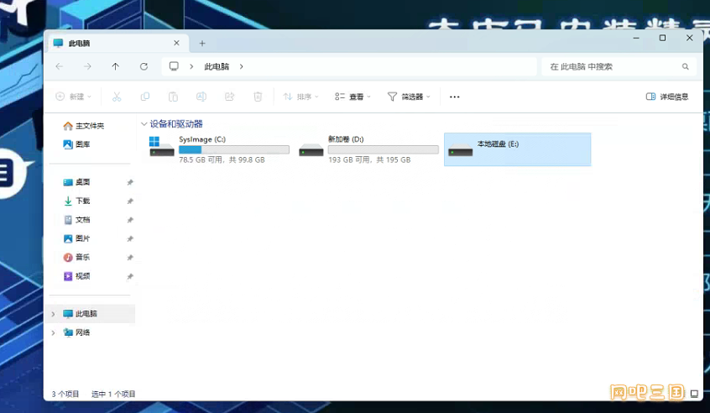Open 桌面 desktop in the sidebar
The height and width of the screenshot is (413, 710).
(x=76, y=182)
